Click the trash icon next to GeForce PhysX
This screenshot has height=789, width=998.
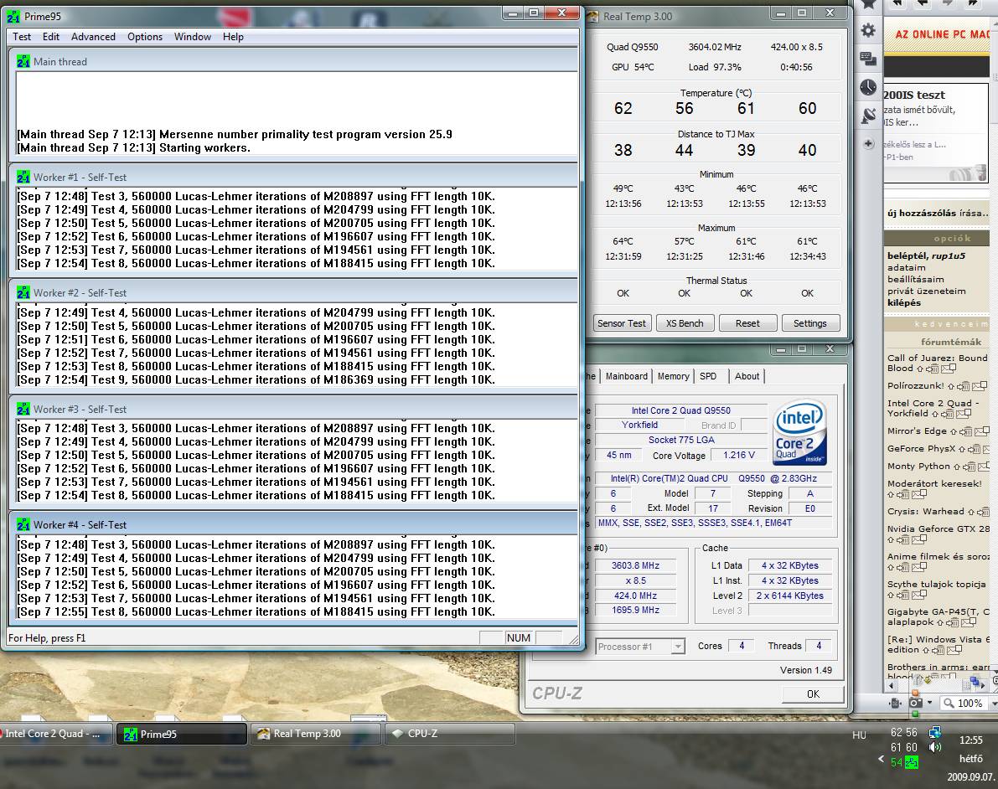(974, 449)
